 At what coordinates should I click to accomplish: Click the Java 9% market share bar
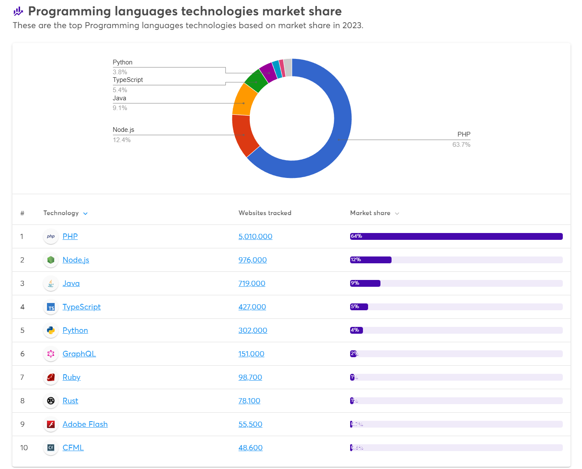point(365,283)
